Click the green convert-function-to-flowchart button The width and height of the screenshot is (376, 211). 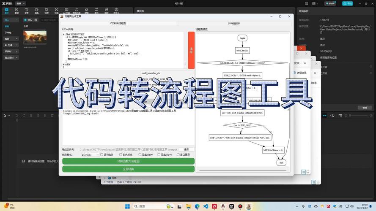(x=128, y=161)
